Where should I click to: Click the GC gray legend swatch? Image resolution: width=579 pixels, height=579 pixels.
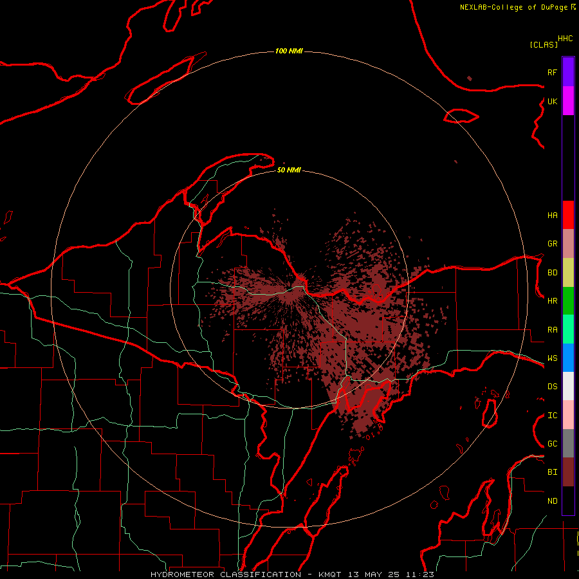(568, 443)
